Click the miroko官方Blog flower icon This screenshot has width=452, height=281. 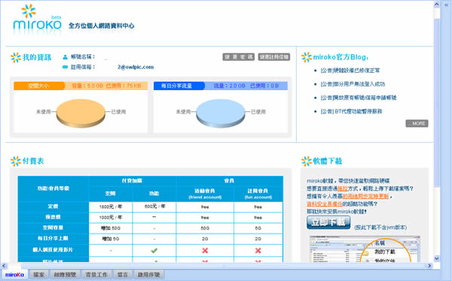(307, 57)
